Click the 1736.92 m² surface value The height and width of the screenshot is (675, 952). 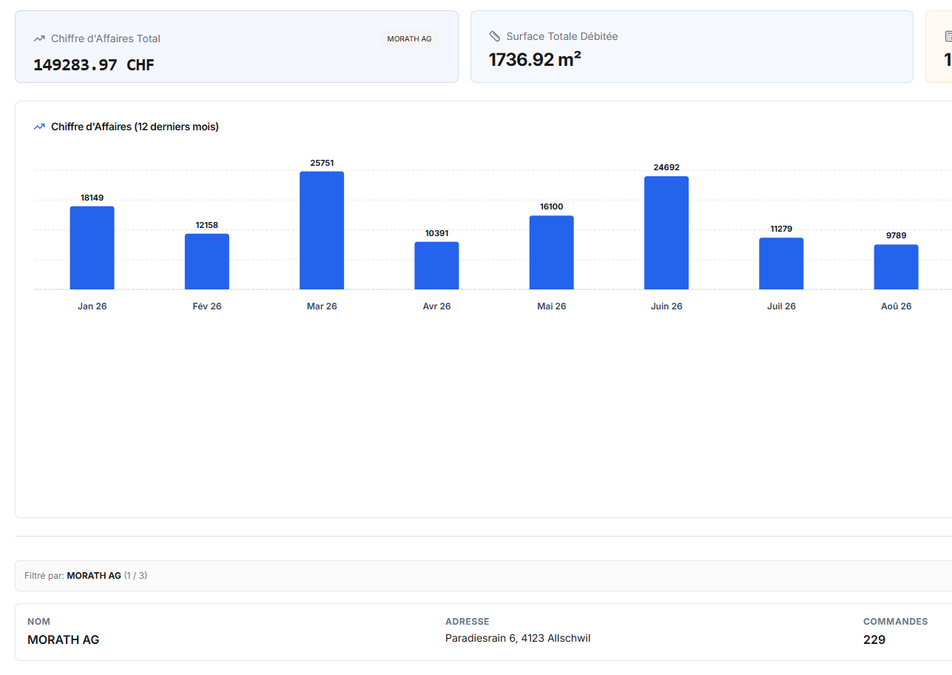pos(535,59)
